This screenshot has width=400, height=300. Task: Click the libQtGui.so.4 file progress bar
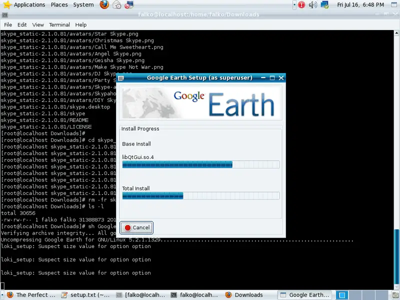pyautogui.click(x=201, y=164)
